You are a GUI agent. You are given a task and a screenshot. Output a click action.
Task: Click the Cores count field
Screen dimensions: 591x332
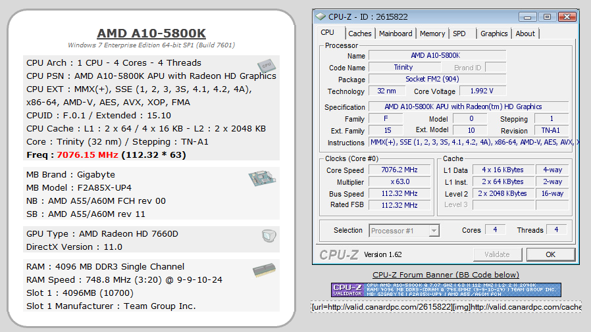point(495,229)
